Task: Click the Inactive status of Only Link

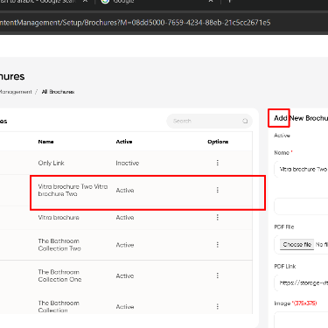Action: pos(128,163)
